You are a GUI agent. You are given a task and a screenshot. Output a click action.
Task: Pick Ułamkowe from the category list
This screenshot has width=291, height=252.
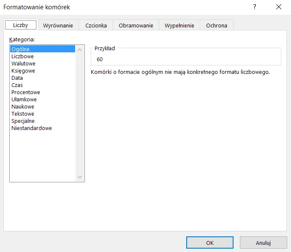click(x=24, y=100)
